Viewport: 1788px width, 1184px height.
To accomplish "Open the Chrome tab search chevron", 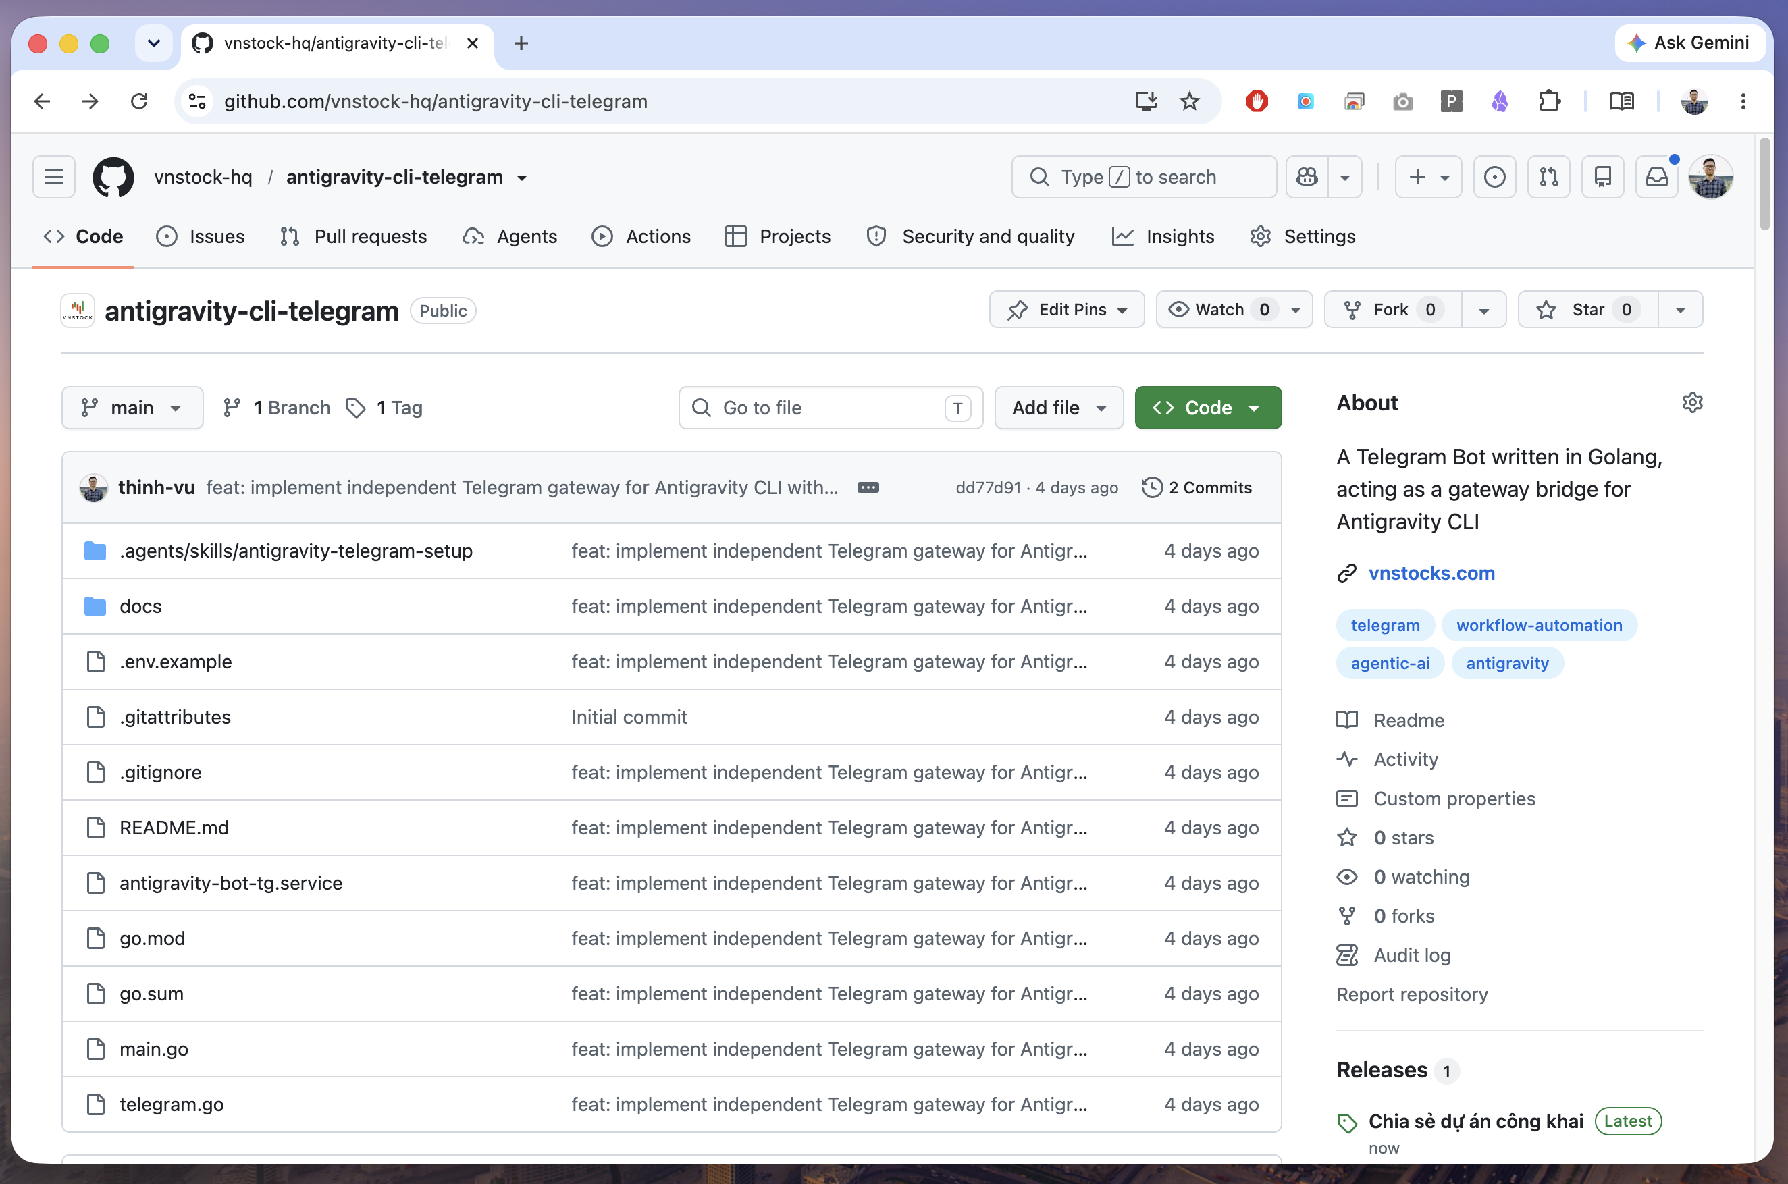I will 153,43.
